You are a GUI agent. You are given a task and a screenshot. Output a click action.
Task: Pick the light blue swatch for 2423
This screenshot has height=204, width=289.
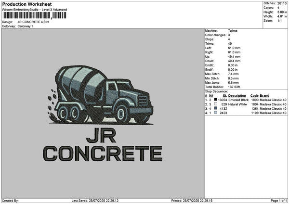coord(215,113)
